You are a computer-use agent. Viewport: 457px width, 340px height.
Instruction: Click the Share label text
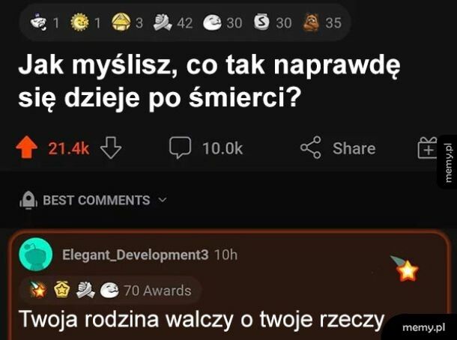(x=354, y=148)
